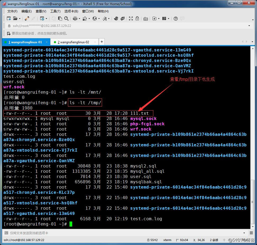257x245 pixels.
Task: Click the 111.txt file name
Action: [140, 113]
